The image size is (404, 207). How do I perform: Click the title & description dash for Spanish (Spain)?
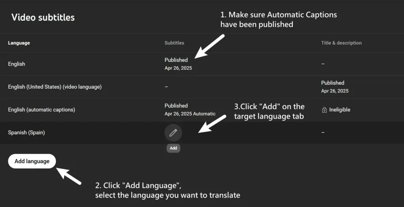(x=323, y=132)
